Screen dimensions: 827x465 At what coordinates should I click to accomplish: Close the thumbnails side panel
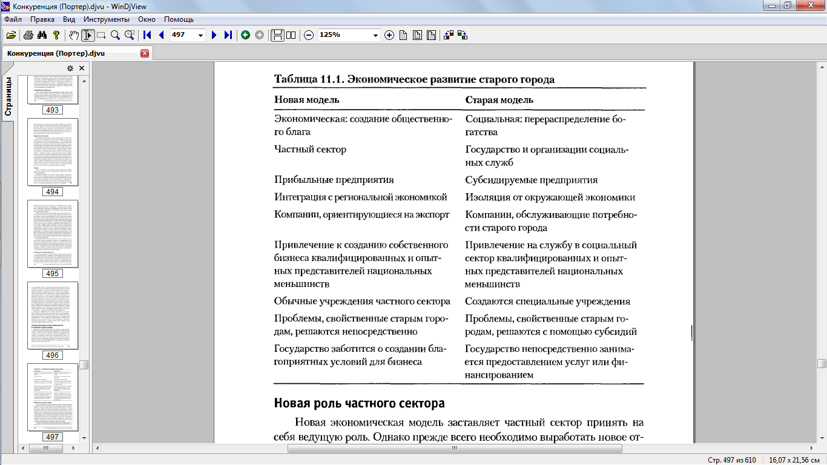tap(82, 68)
